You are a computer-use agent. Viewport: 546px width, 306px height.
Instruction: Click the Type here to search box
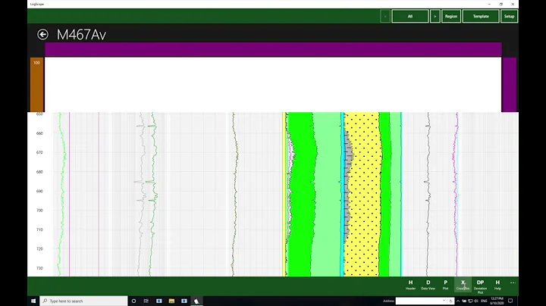click(84, 301)
